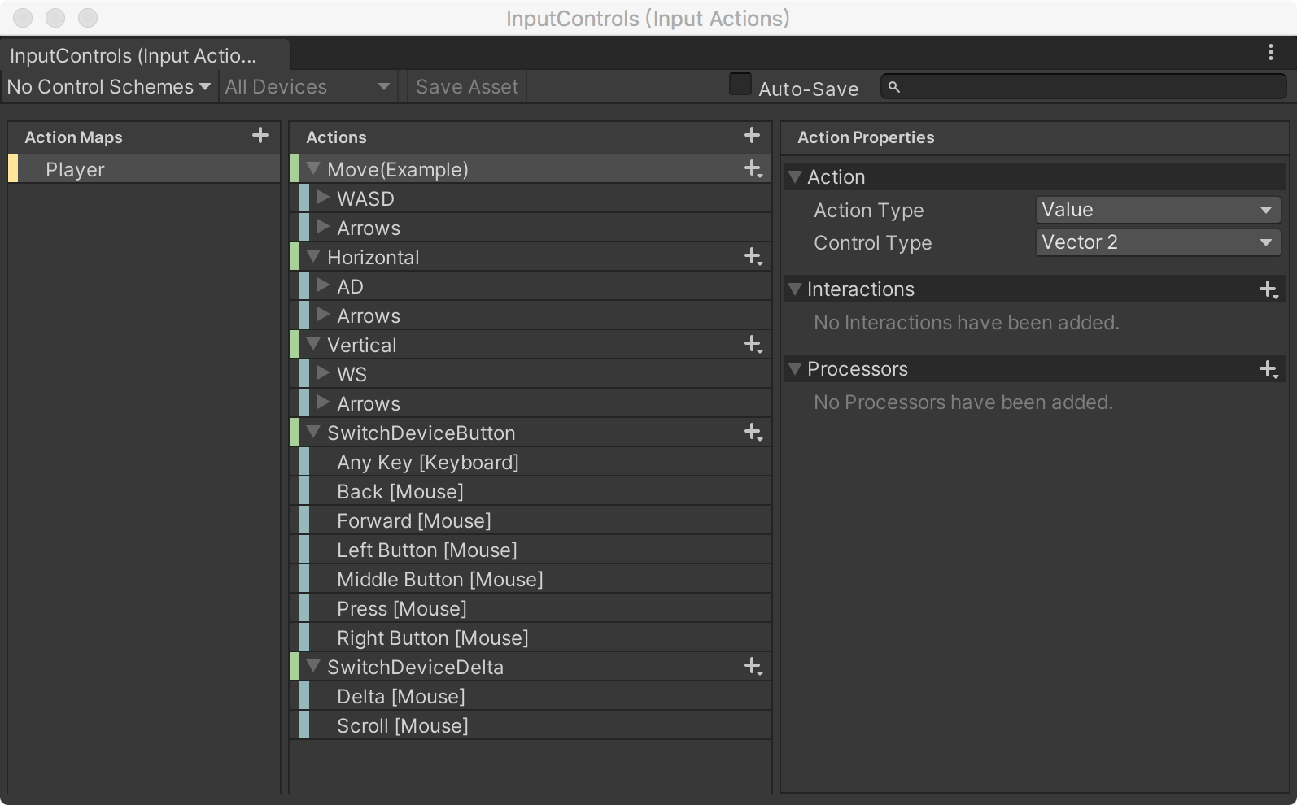Collapse the SwitchDeviceDelta action
Viewport: 1297px width, 805px height.
tap(313, 666)
